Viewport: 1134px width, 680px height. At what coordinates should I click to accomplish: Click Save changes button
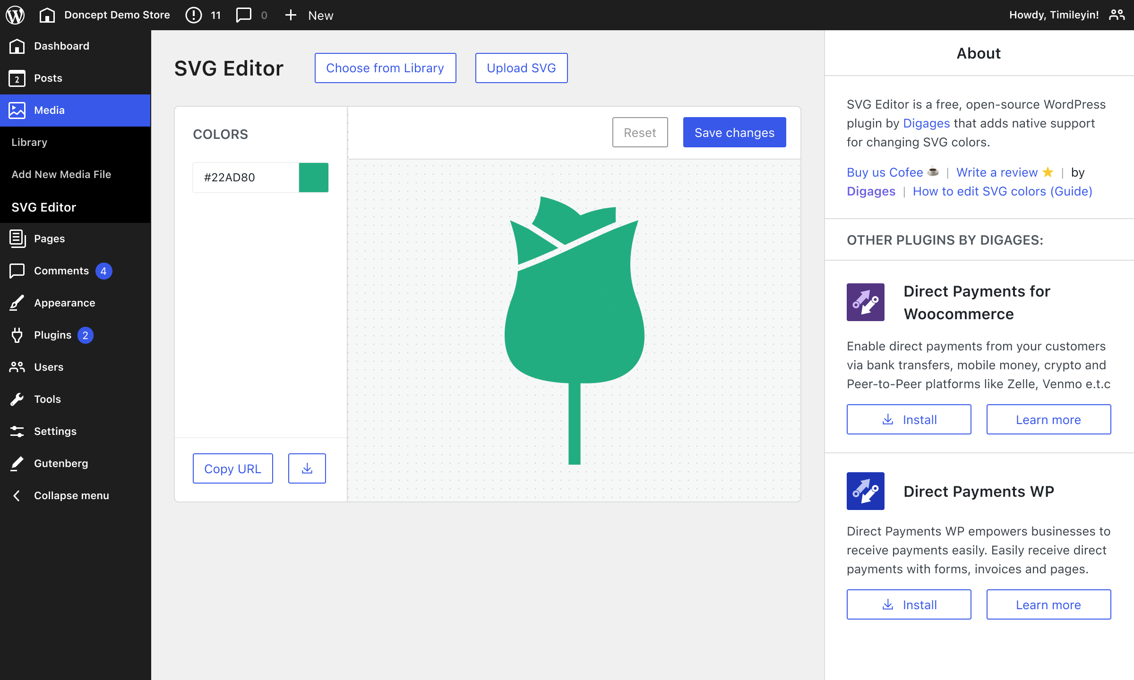(735, 132)
